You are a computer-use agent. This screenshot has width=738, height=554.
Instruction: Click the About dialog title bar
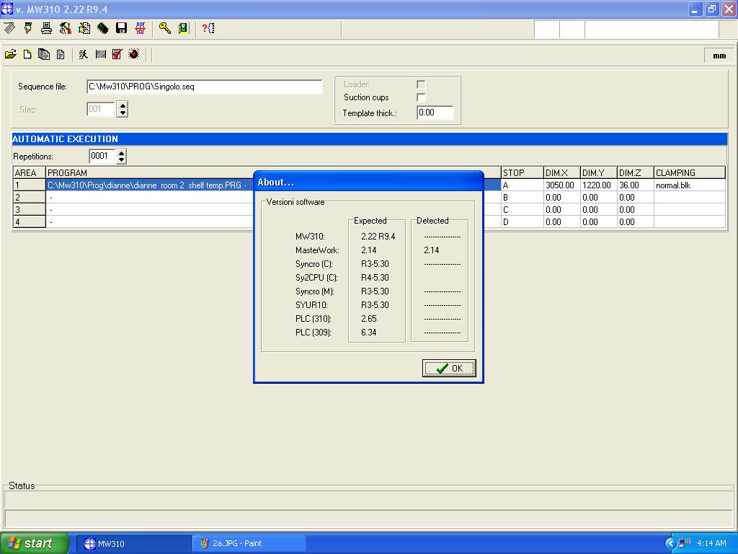pyautogui.click(x=368, y=182)
